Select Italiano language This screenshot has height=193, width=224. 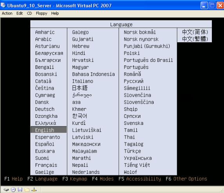[x=82, y=81]
